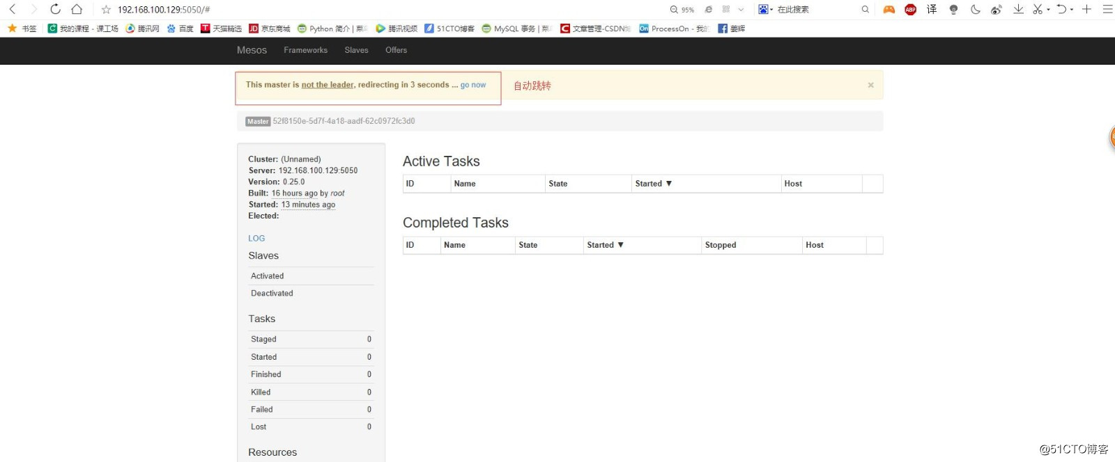Expand the scissors tool dropdown arrow

pos(1048,10)
